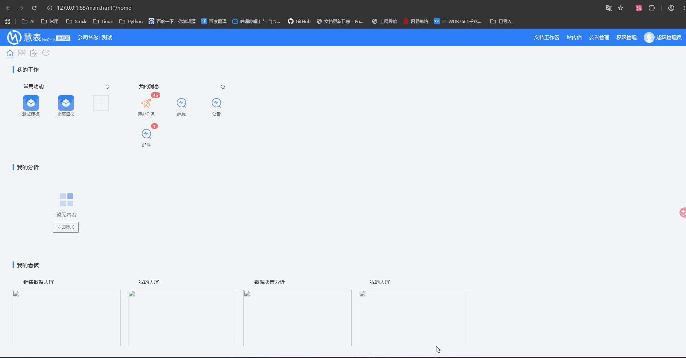Open 站内信 in top navigation
This screenshot has height=358, width=686.
click(574, 37)
